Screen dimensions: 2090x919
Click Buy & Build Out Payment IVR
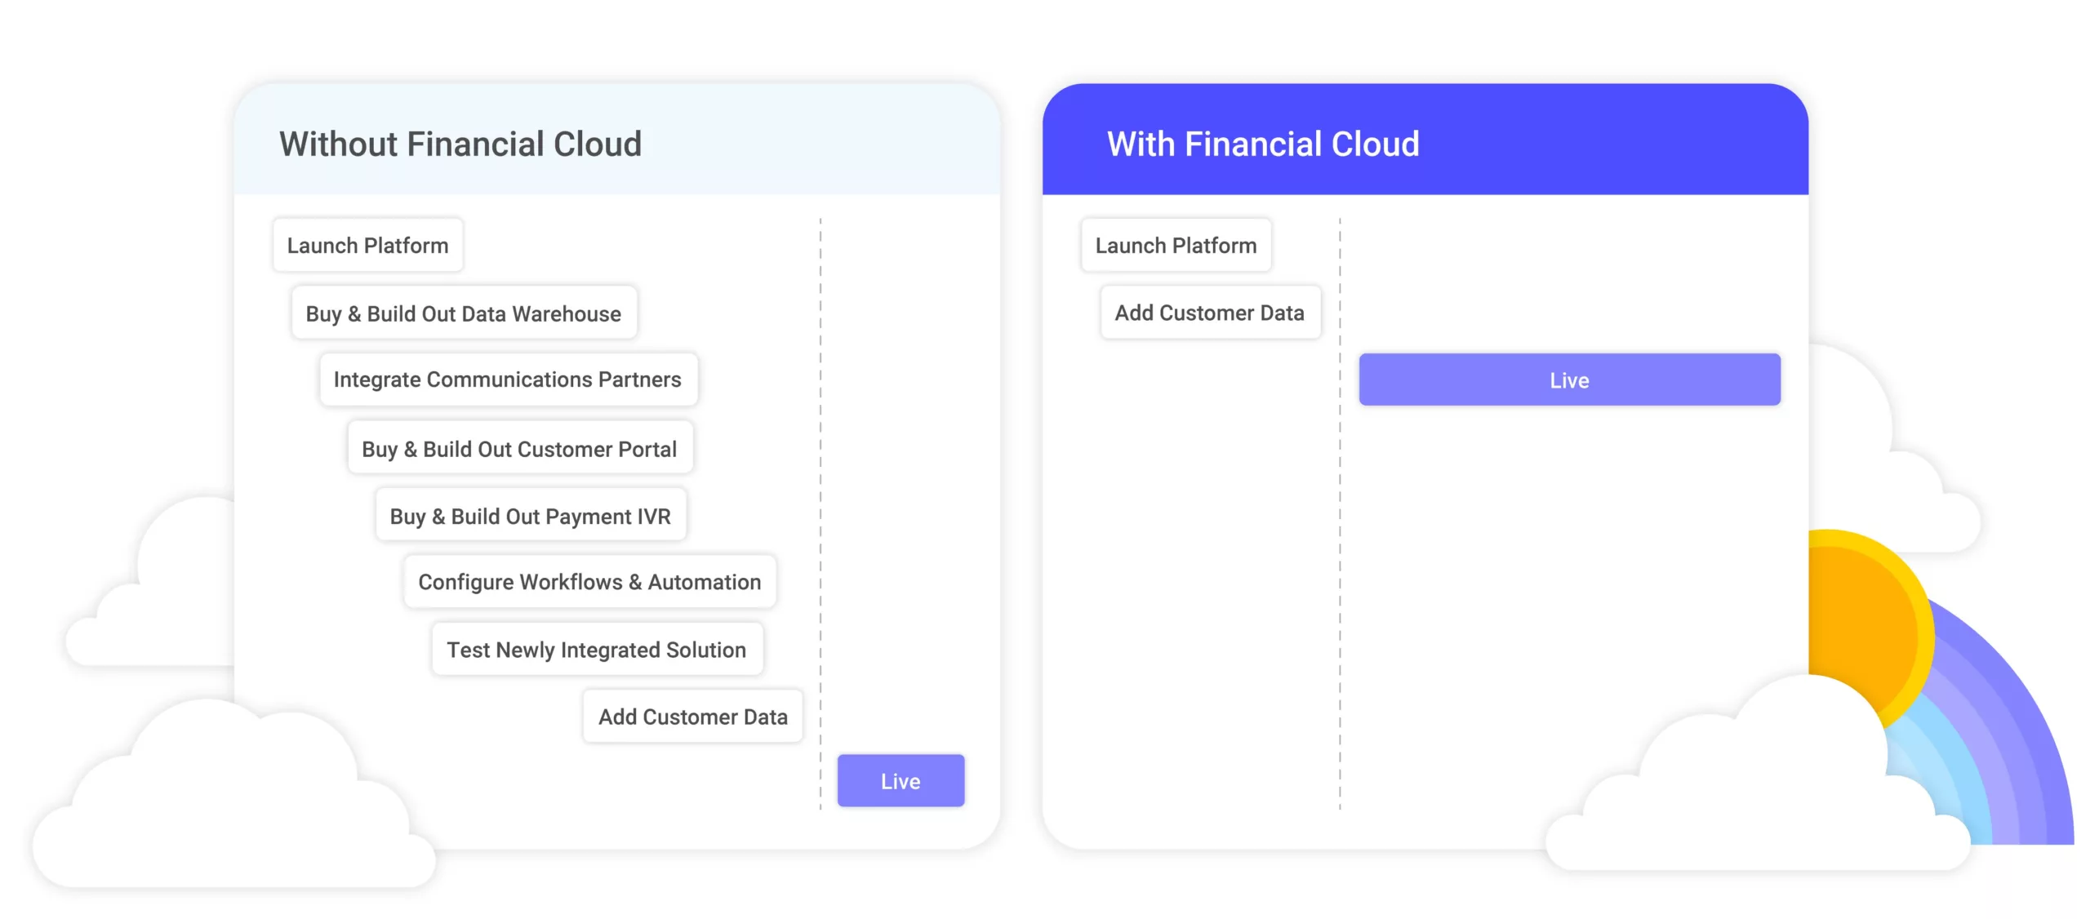point(530,516)
